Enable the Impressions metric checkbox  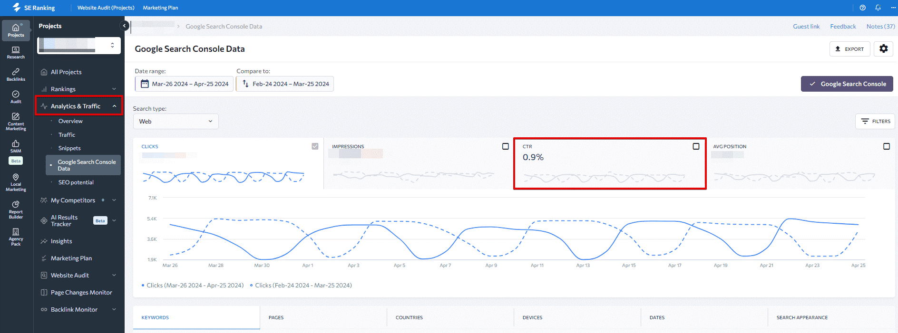click(x=506, y=146)
